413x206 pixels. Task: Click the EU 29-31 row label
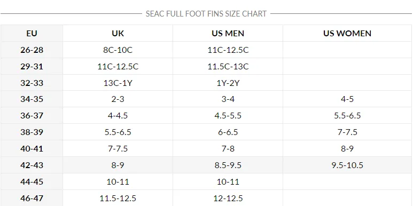32,66
